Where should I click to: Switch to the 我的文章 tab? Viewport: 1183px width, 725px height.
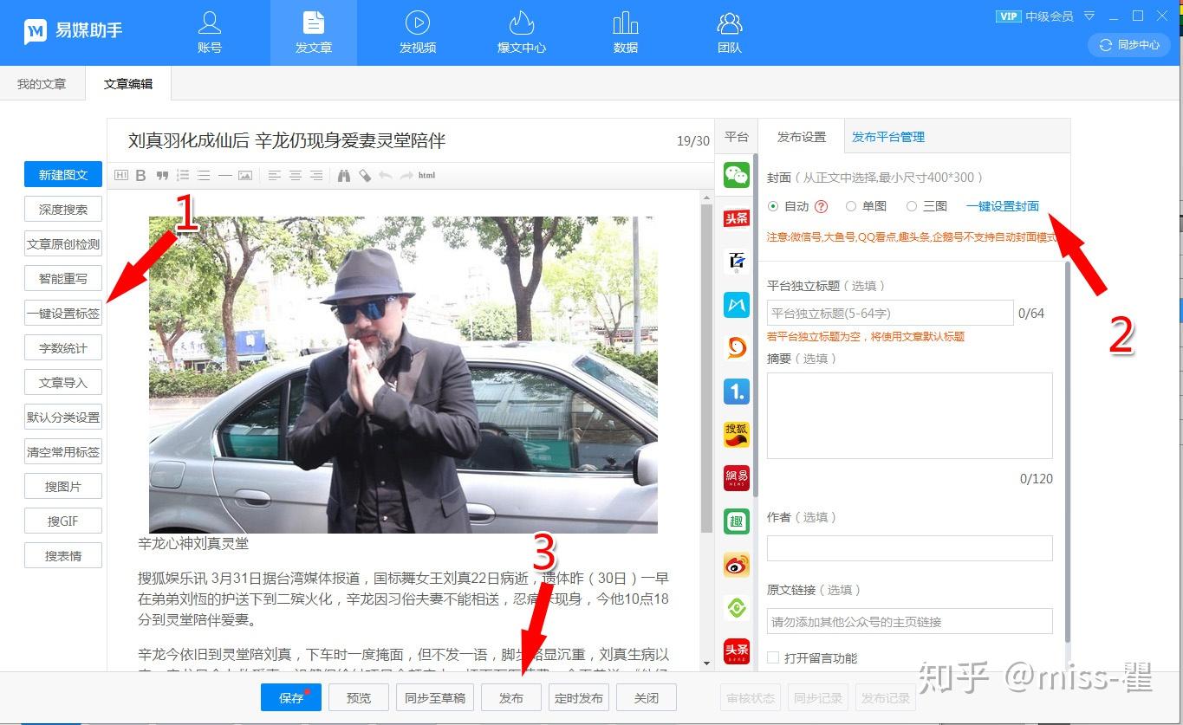click(42, 84)
